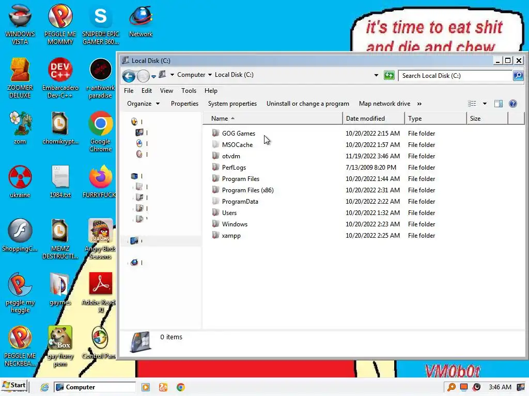
Task: Click the Start button on taskbar
Action: pos(14,386)
